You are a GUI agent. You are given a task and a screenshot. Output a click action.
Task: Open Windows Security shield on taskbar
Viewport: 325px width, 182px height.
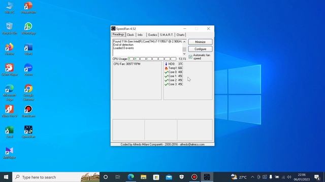click(182, 177)
